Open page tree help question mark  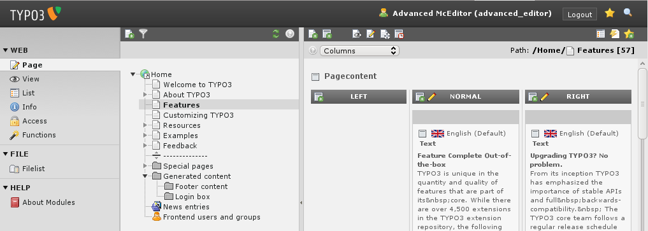290,34
